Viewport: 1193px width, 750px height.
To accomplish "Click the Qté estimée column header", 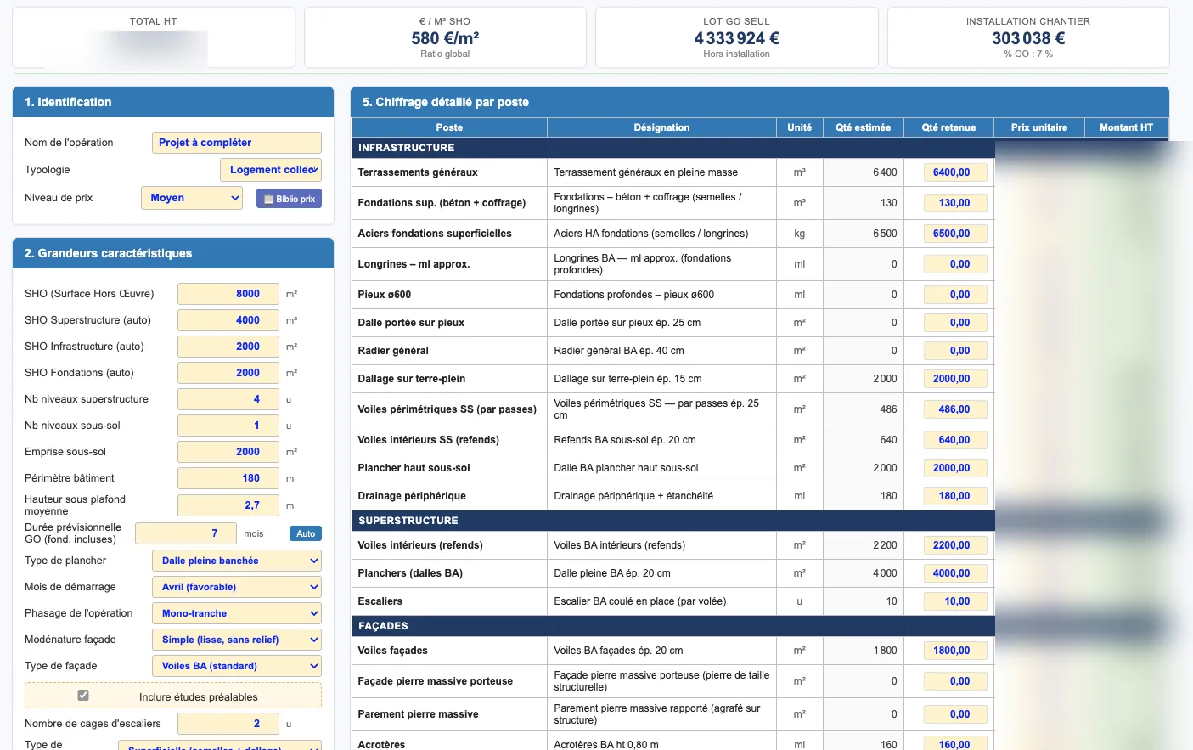I will [863, 127].
